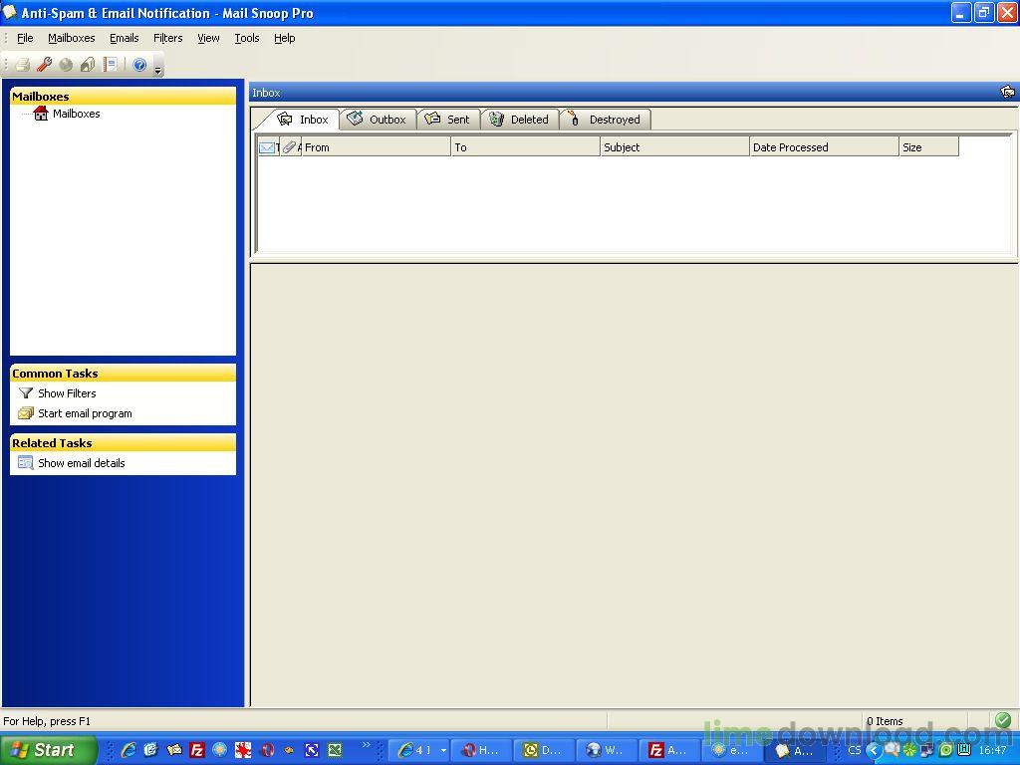Click the details icon beside Show email details
This screenshot has width=1020, height=765.
[x=25, y=463]
